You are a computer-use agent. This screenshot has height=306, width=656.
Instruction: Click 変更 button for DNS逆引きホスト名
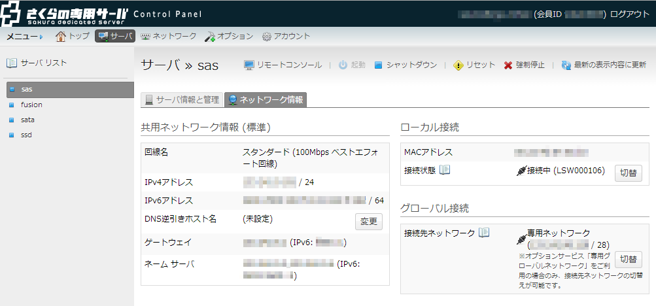pos(368,222)
